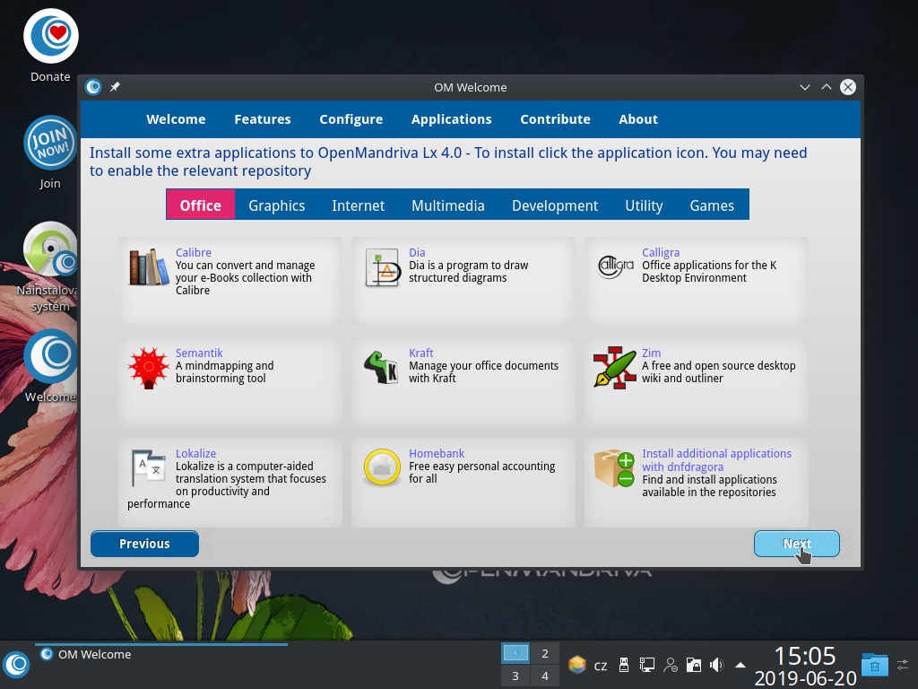The image size is (918, 689).
Task: Expand hidden system tray icons
Action: click(739, 665)
